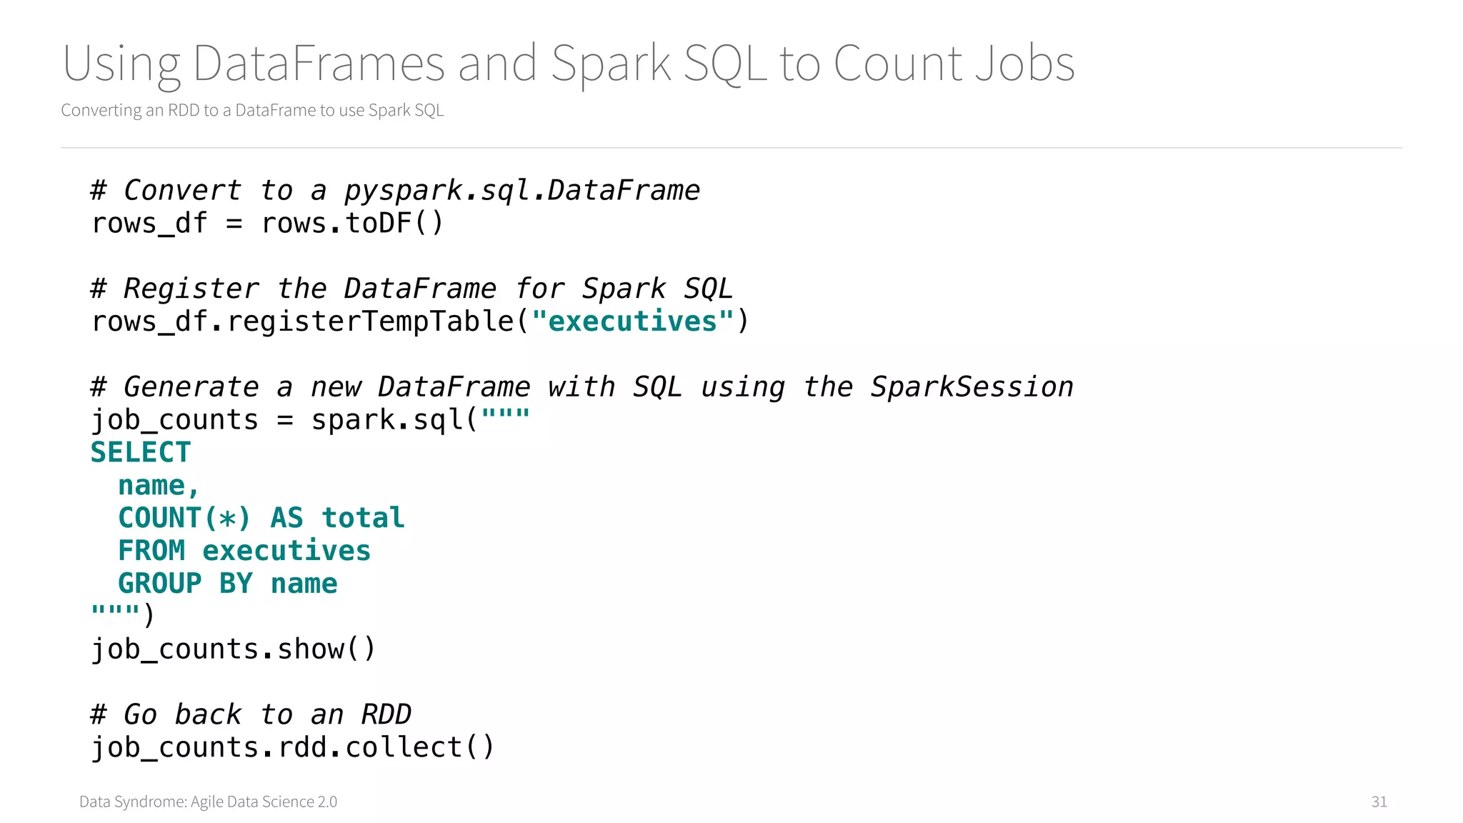Image resolution: width=1463 pixels, height=823 pixels.
Task: Click the 'job_counts.show()' line
Action: [x=233, y=649]
